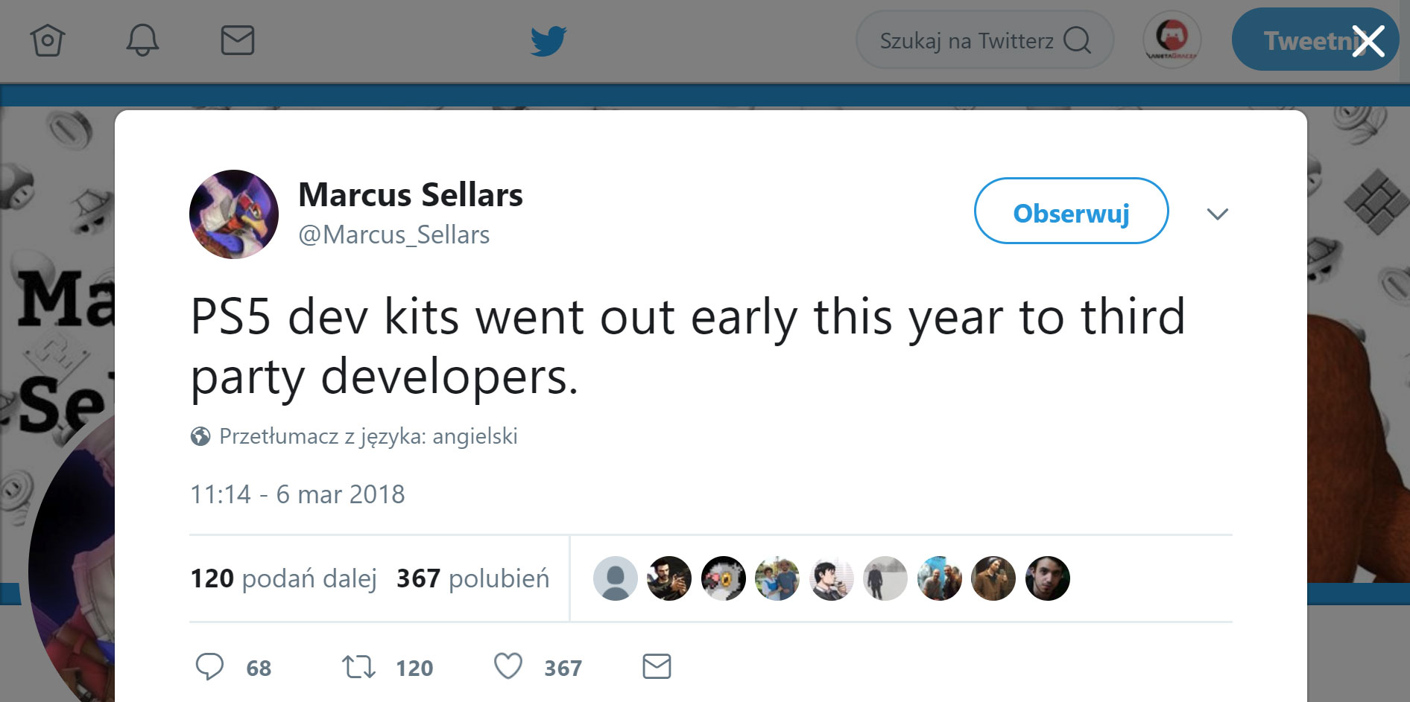Click the Home icon in the top bar

(x=48, y=40)
